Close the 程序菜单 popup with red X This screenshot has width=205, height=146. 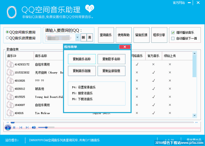[125, 47]
